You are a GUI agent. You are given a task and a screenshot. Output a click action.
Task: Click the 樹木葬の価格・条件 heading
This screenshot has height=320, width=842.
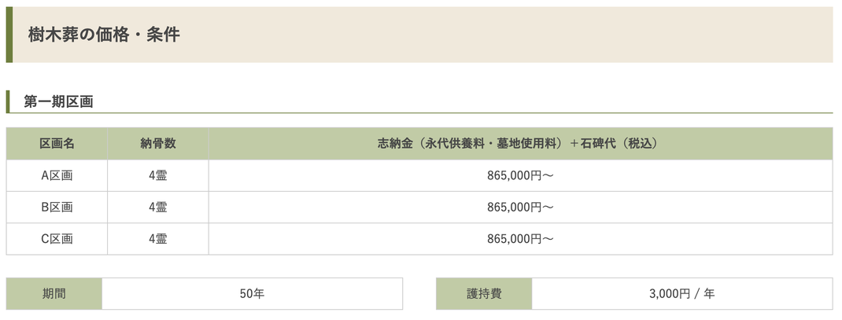point(104,35)
